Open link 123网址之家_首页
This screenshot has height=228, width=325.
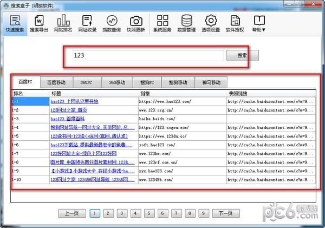click(69, 110)
